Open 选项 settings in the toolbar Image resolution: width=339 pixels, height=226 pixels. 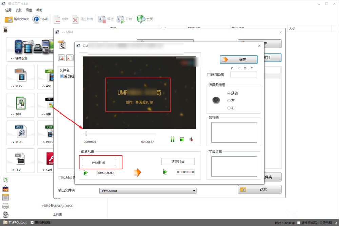click(x=40, y=19)
